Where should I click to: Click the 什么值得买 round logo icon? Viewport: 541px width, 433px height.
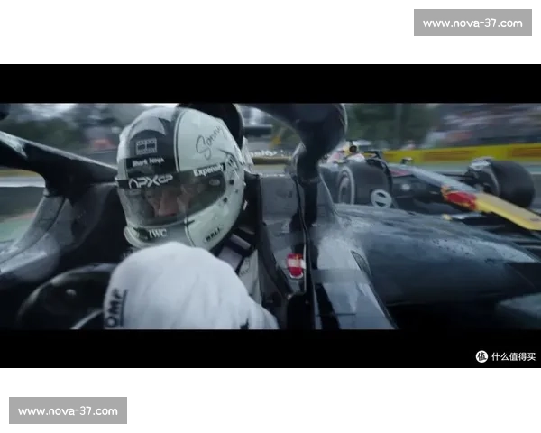pyautogui.click(x=481, y=356)
